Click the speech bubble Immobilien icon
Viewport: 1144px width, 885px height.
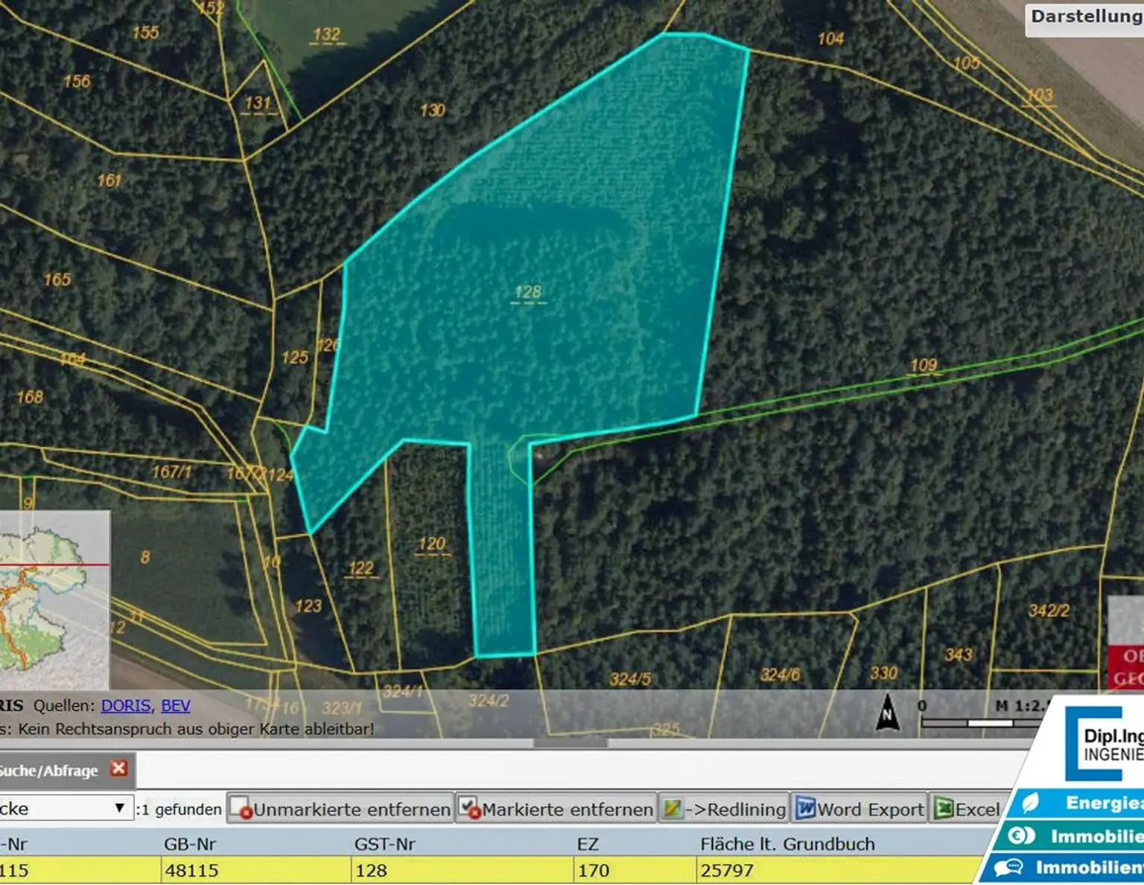[x=1008, y=868]
